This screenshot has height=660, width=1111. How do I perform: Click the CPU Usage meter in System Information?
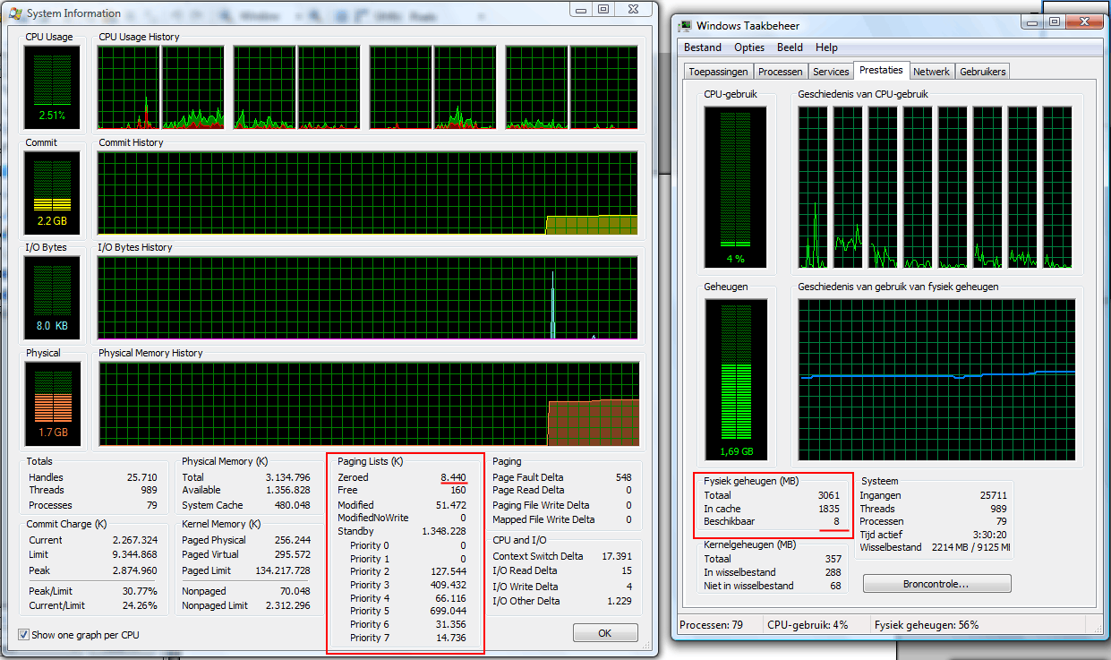[52, 87]
